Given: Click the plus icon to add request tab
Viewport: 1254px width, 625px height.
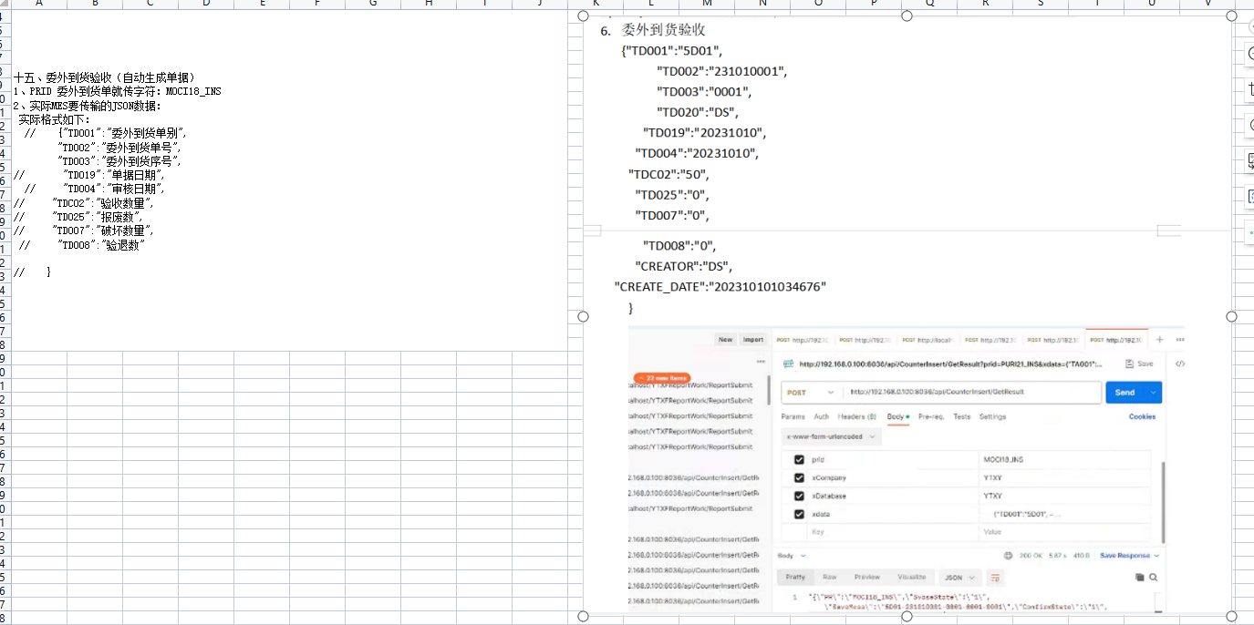Looking at the screenshot, I should (x=1160, y=340).
